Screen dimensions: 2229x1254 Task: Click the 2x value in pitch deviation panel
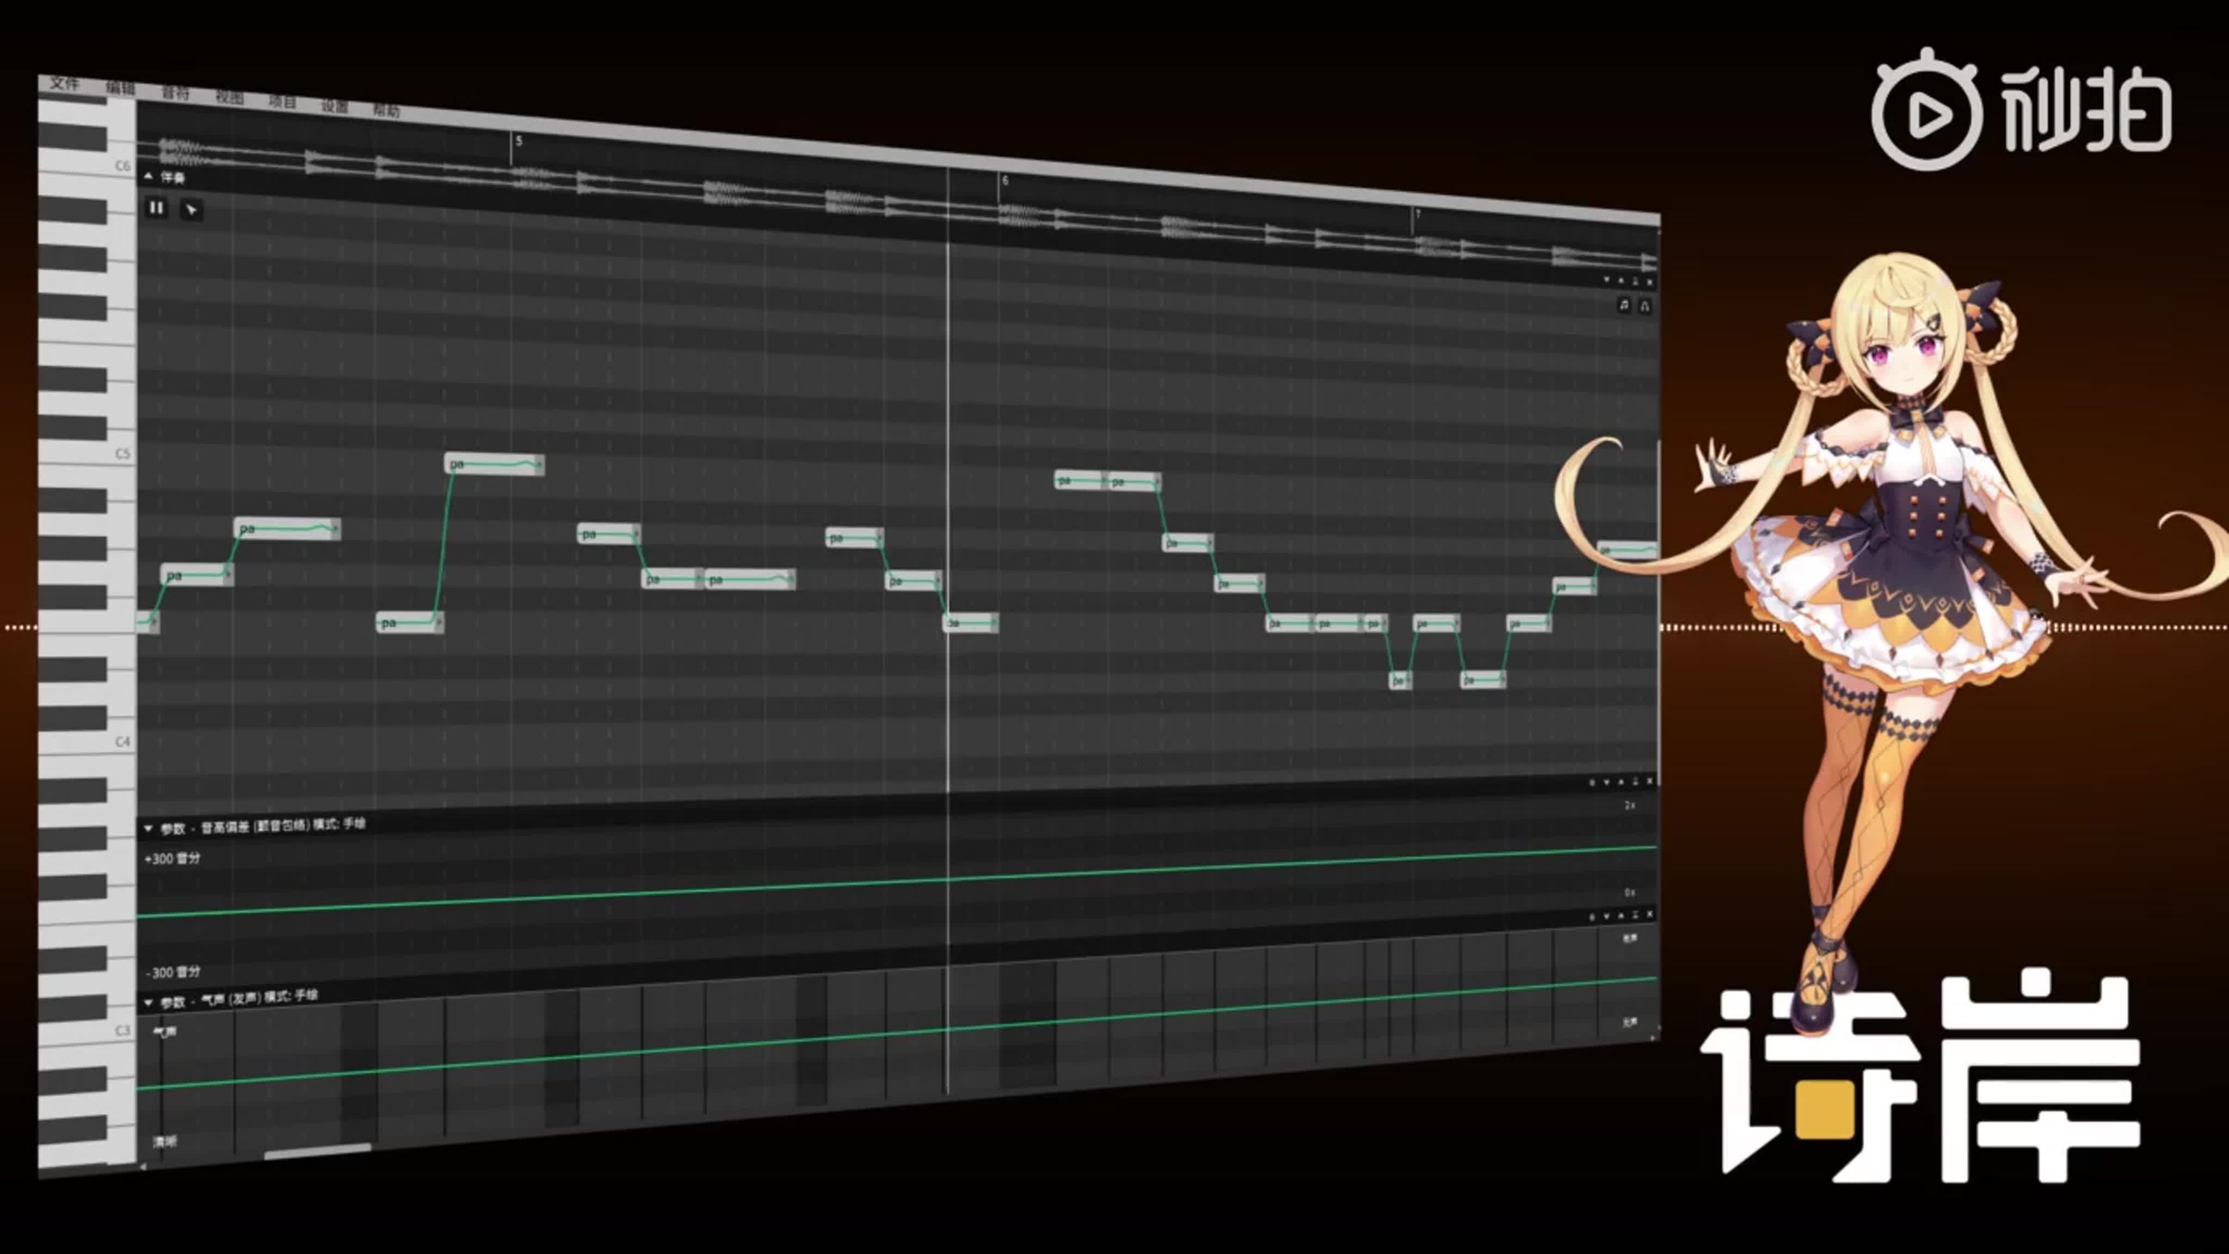[1629, 805]
